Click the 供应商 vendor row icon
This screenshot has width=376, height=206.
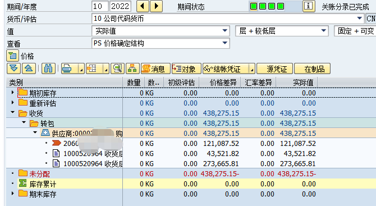pos(45,132)
